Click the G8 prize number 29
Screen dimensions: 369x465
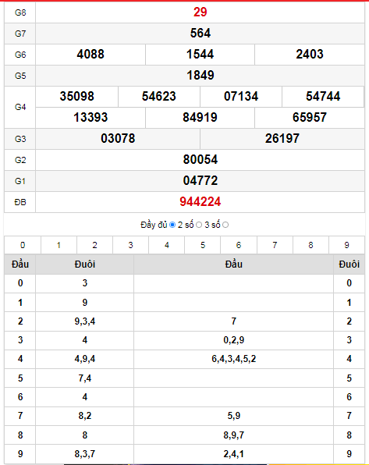pyautogui.click(x=200, y=12)
